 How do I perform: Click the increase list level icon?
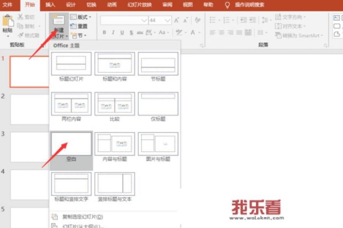point(252,20)
